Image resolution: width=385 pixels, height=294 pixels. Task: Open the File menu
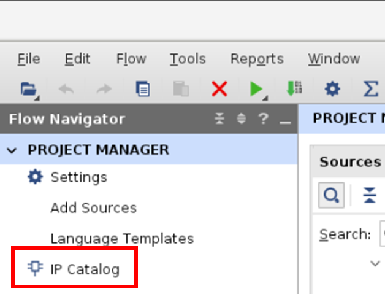pyautogui.click(x=29, y=59)
